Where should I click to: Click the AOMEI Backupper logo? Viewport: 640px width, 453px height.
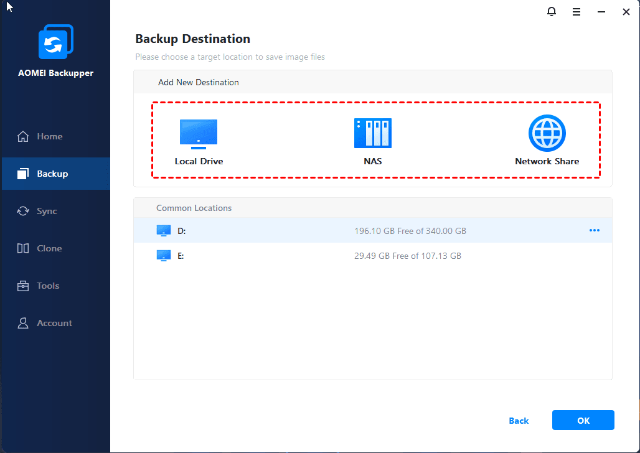click(x=55, y=42)
